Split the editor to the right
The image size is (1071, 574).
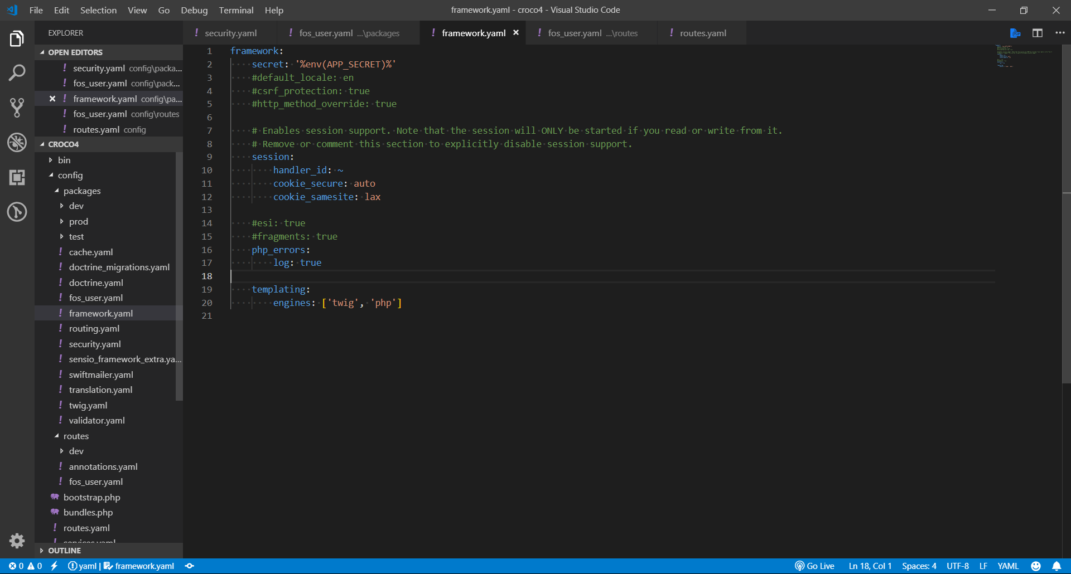pos(1038,33)
